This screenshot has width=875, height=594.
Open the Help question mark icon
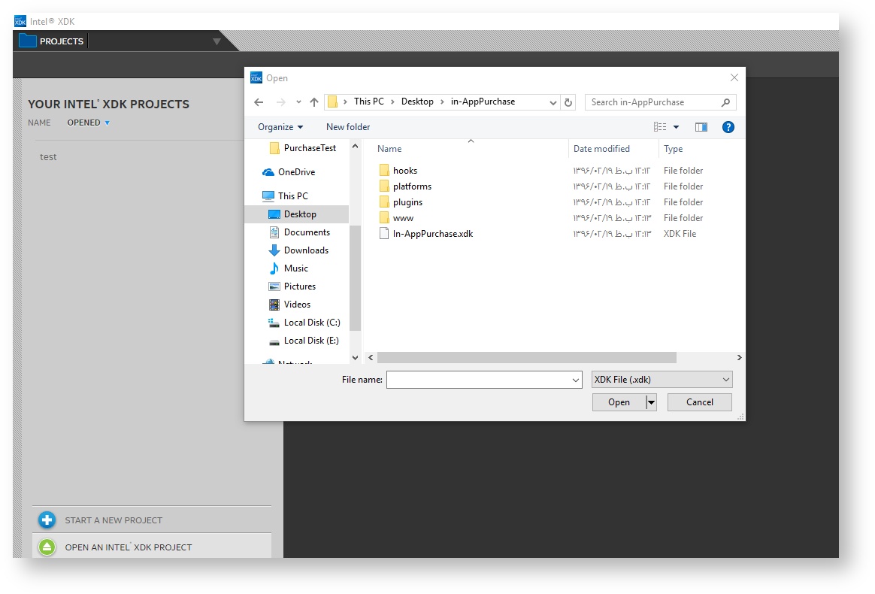point(728,127)
